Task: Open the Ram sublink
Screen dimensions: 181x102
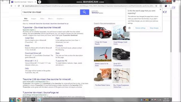Action: pos(57,38)
